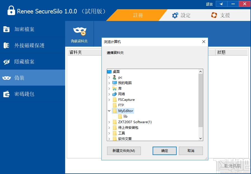Click the gear icon next to 設定
Image resolution: width=251 pixels, height=174 pixels.
tap(175, 16)
